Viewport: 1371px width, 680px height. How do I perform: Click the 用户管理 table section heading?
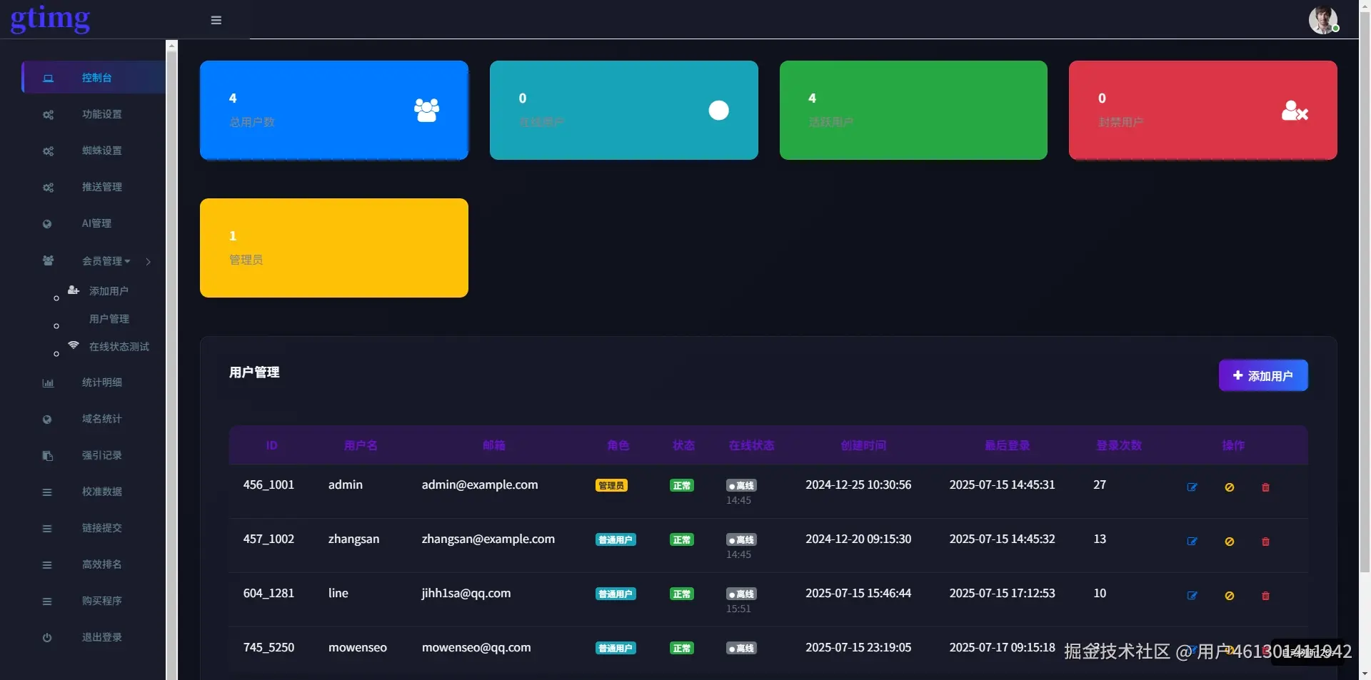tap(254, 372)
